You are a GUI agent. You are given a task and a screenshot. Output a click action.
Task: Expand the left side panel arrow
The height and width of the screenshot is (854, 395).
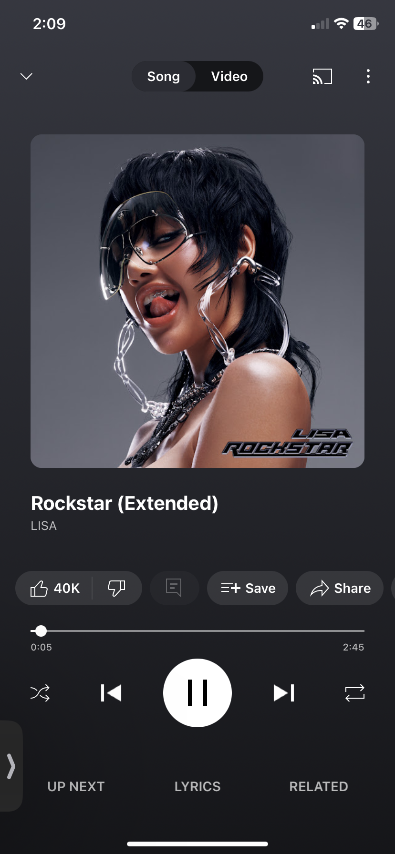tap(11, 766)
